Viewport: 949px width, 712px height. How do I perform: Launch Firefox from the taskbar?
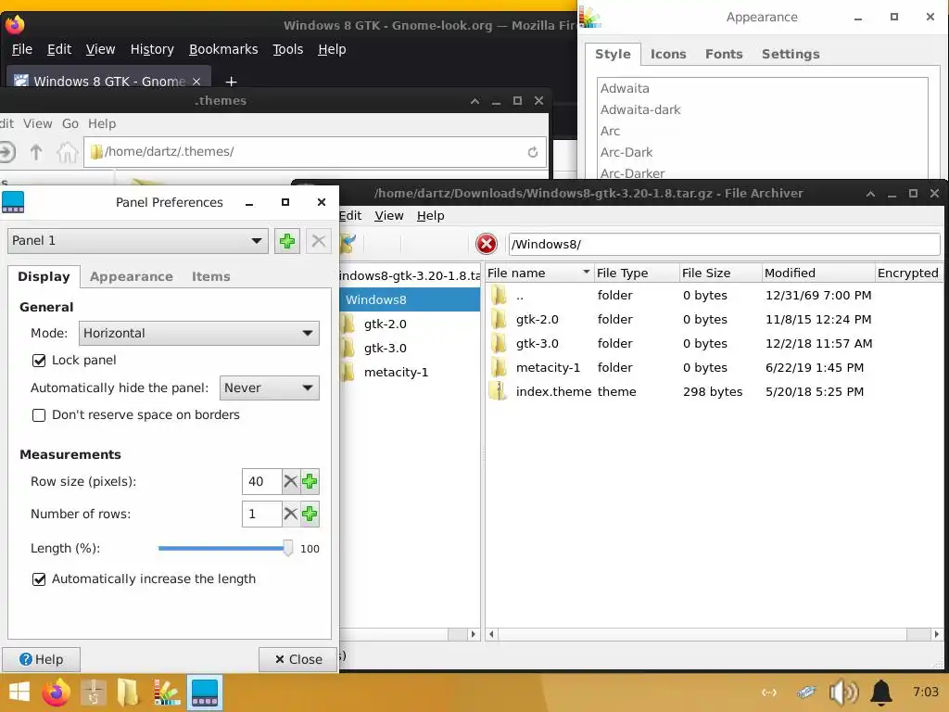point(56,693)
